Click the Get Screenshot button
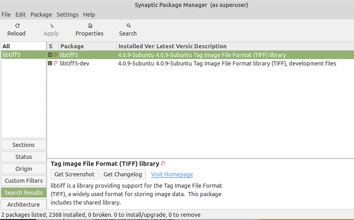This screenshot has width=354, height=220. [74, 174]
